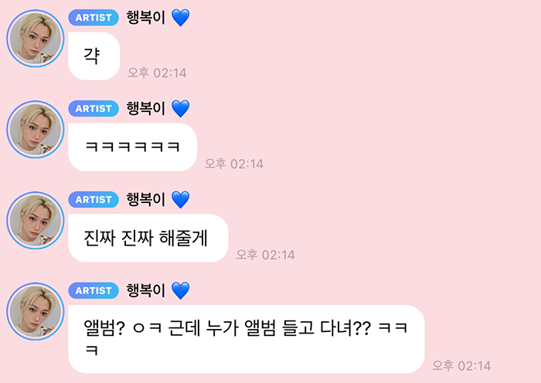Click the name 행복이 above the 갸 message

(x=146, y=18)
